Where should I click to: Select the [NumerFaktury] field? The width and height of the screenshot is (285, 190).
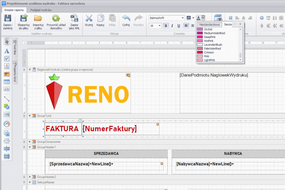point(121,129)
